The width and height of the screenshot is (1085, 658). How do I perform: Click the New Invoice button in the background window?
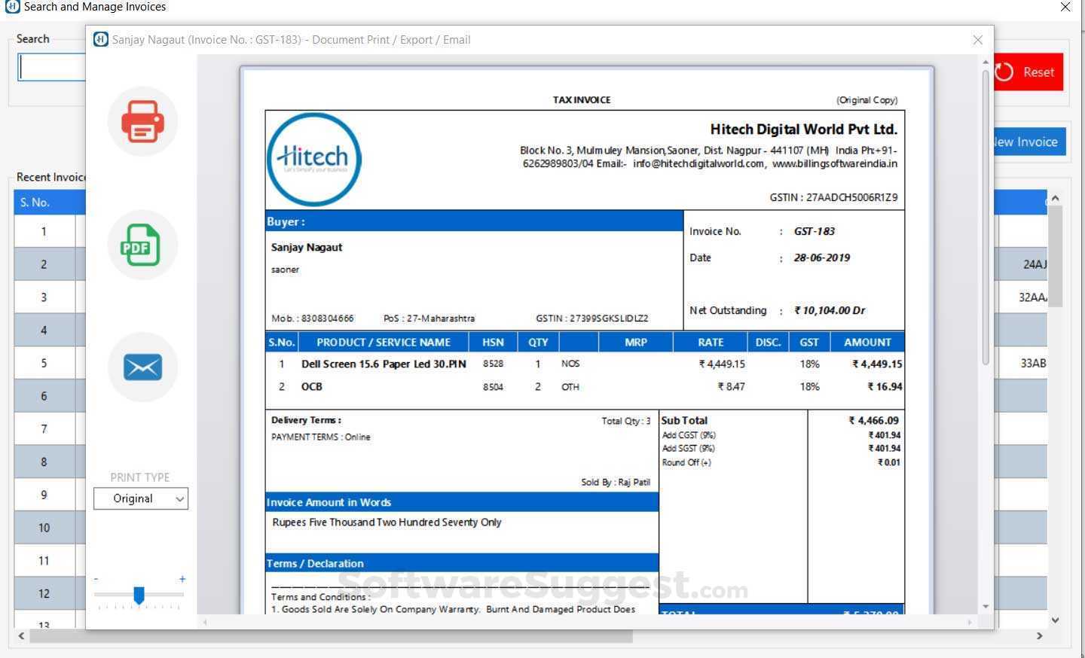point(1028,142)
